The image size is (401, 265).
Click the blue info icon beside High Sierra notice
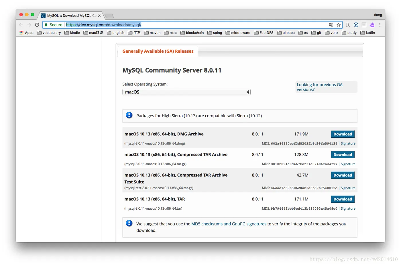[129, 115]
